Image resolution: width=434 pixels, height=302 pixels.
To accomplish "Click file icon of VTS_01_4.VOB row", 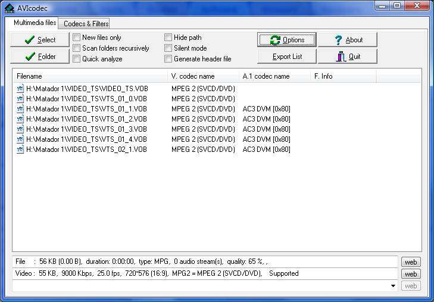I will (20, 139).
